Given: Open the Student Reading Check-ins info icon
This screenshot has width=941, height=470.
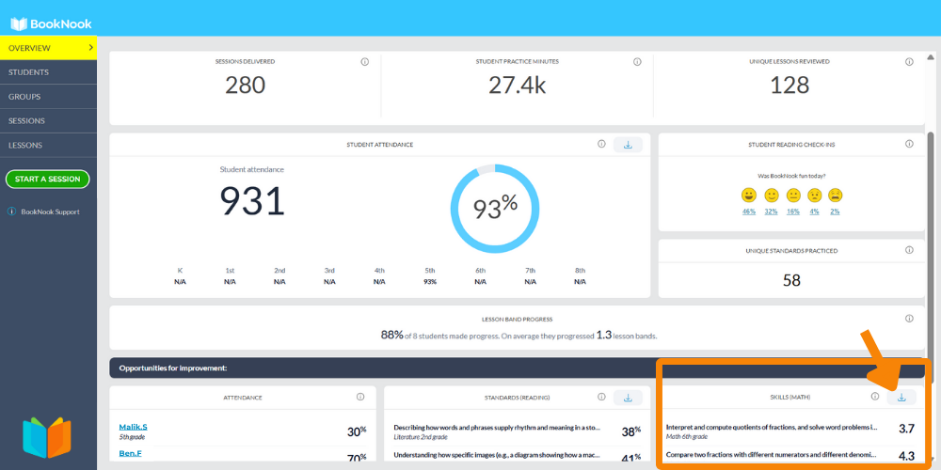Looking at the screenshot, I should click(x=909, y=144).
